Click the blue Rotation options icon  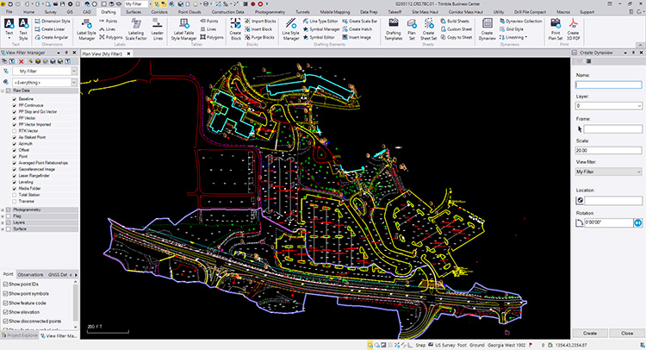coord(637,222)
